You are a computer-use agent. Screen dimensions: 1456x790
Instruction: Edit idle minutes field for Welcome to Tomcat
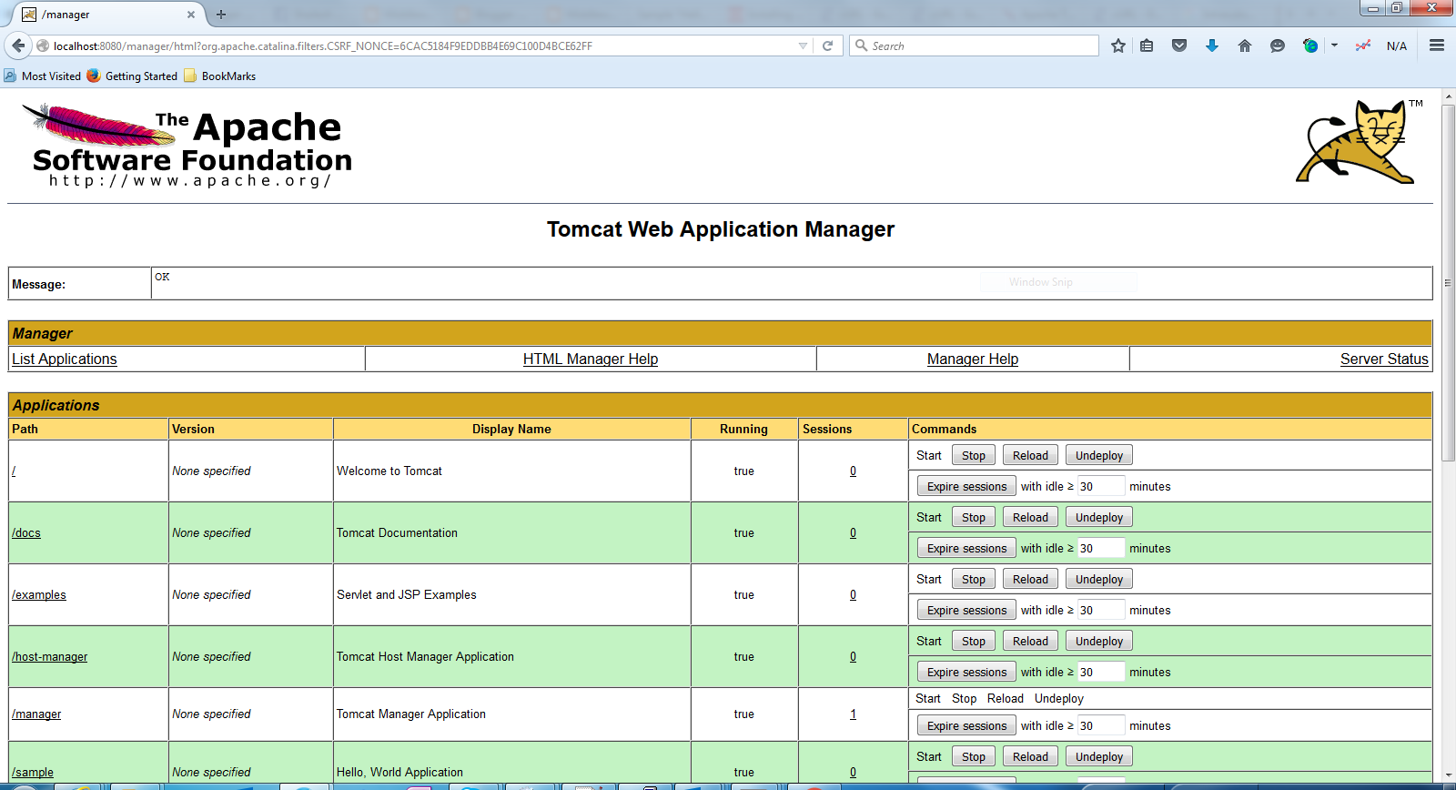[x=1101, y=486]
